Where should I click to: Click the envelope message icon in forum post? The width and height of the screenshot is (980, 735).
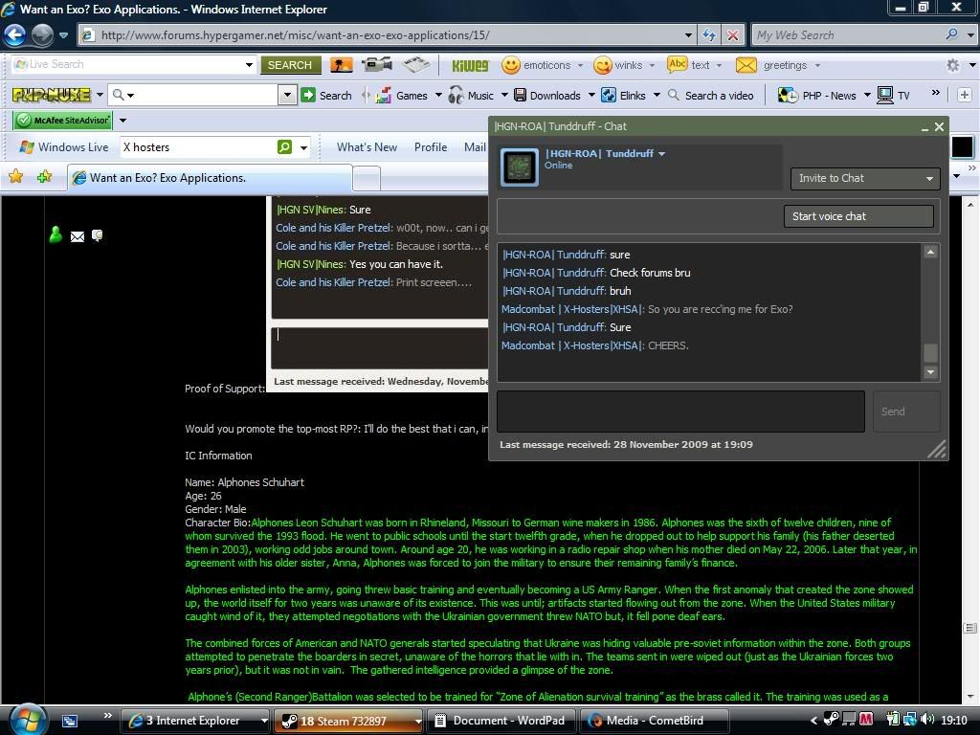tap(78, 236)
